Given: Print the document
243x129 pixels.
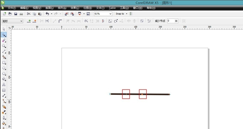Looking at the screenshot, I should pos(21,14).
